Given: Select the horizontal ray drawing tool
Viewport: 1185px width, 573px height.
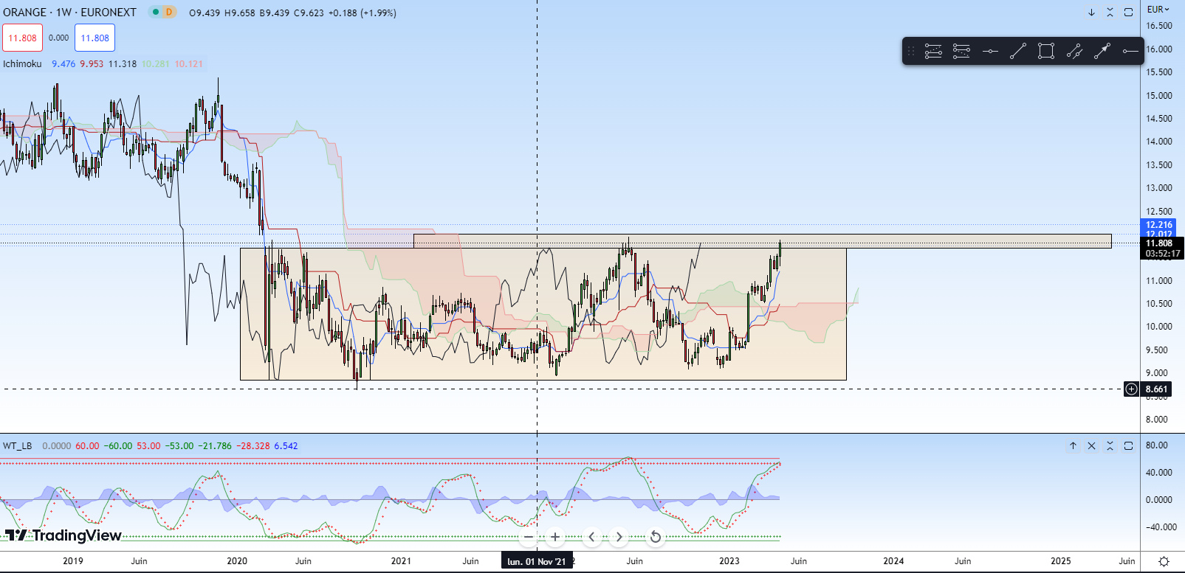Looking at the screenshot, I should 1130,51.
